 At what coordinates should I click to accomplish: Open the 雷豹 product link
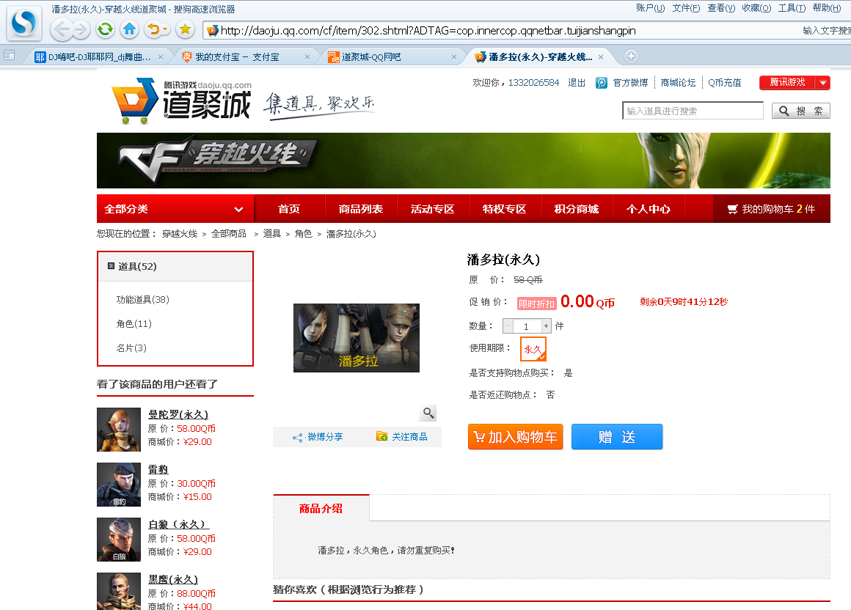158,469
